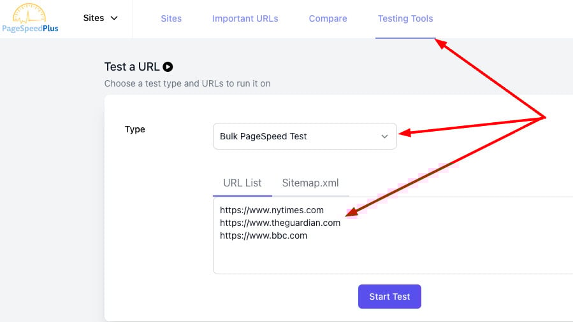This screenshot has height=322, width=573.
Task: Click the Type field label
Action: (135, 129)
